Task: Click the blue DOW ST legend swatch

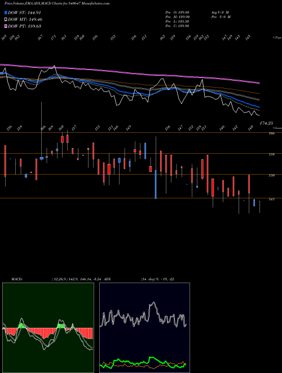Action: tap(6, 12)
